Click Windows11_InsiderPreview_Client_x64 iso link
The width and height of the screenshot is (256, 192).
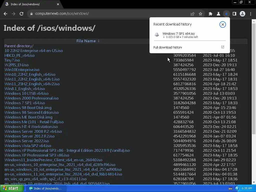point(53,160)
